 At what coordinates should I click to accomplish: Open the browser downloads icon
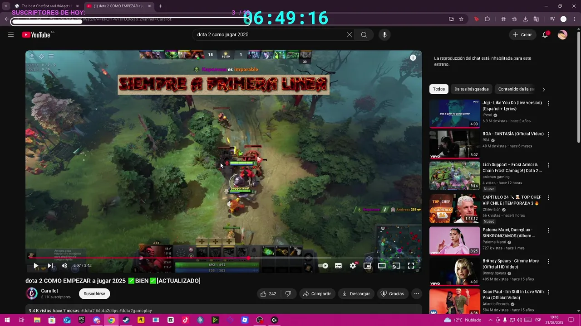(525, 19)
